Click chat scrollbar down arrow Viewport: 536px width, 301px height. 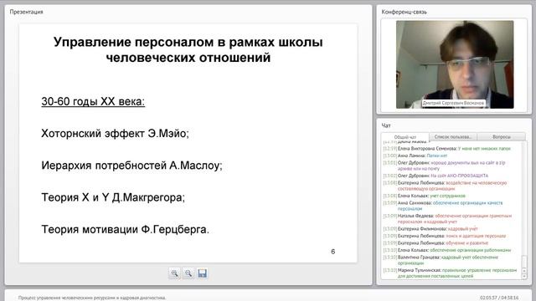point(524,277)
